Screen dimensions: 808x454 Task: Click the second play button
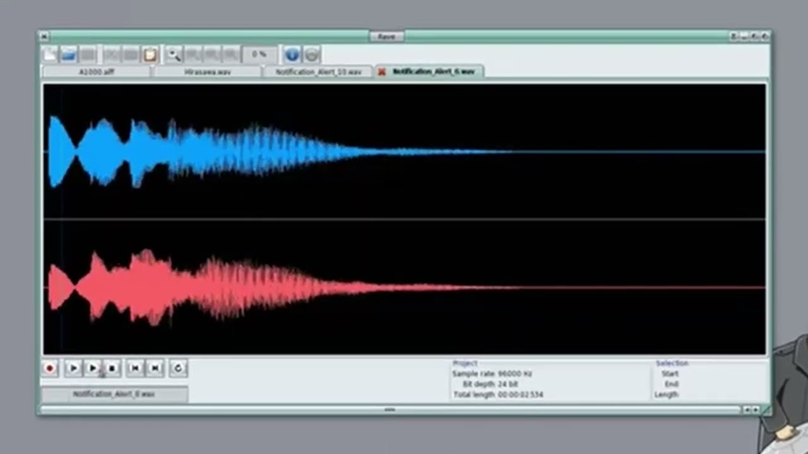click(x=92, y=368)
